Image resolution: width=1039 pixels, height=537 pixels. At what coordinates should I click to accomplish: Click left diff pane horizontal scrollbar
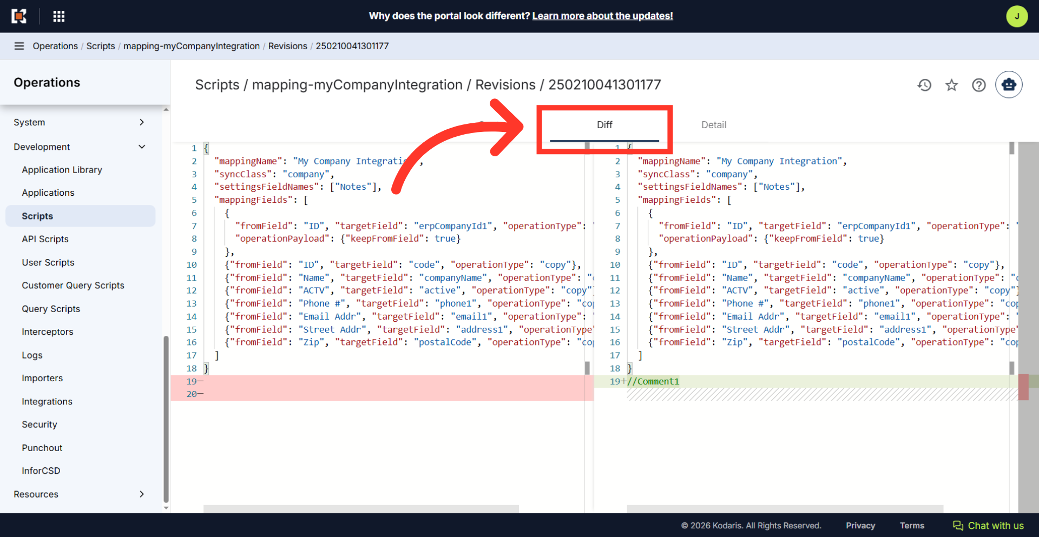point(361,509)
